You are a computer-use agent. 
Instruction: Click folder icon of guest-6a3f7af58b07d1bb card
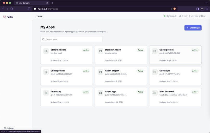point(155,51)
